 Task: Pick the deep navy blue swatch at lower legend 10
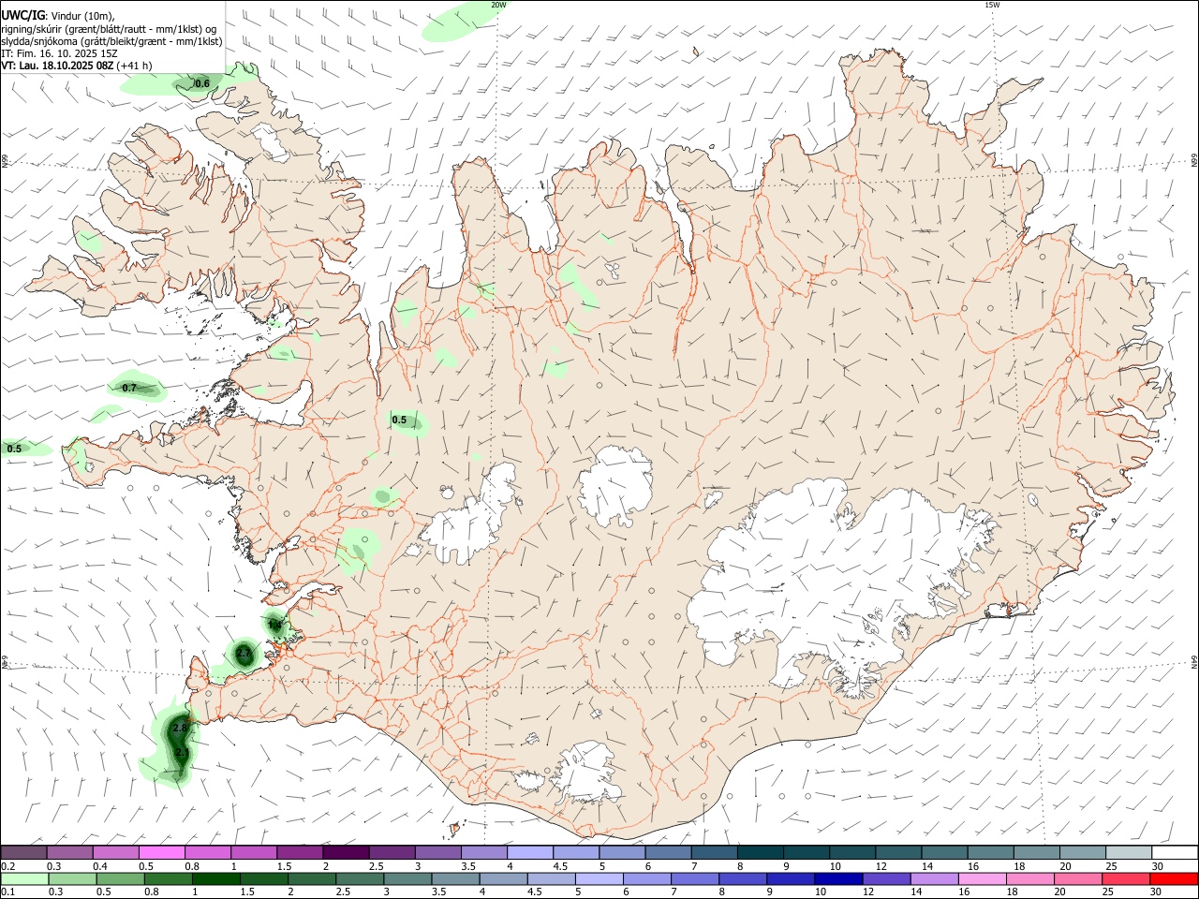[x=837, y=878]
